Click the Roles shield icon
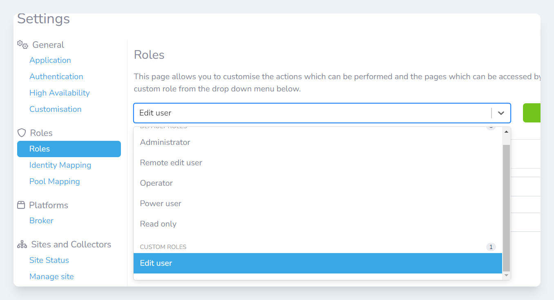 point(21,133)
